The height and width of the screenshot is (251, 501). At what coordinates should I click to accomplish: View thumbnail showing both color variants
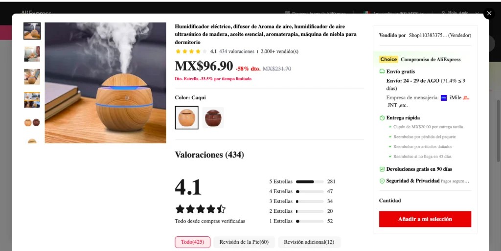pyautogui.click(x=32, y=122)
